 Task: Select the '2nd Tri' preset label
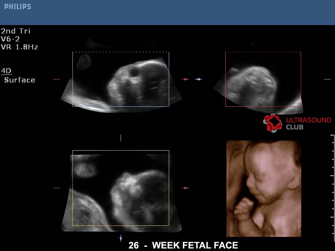[15, 31]
